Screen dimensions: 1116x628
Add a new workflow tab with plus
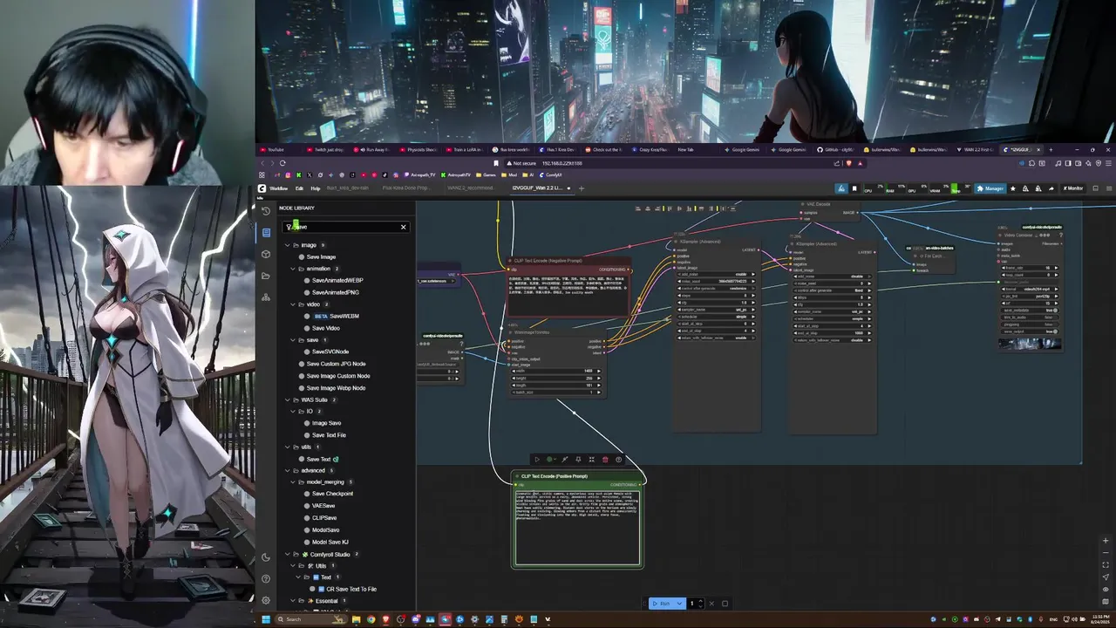pyautogui.click(x=582, y=188)
